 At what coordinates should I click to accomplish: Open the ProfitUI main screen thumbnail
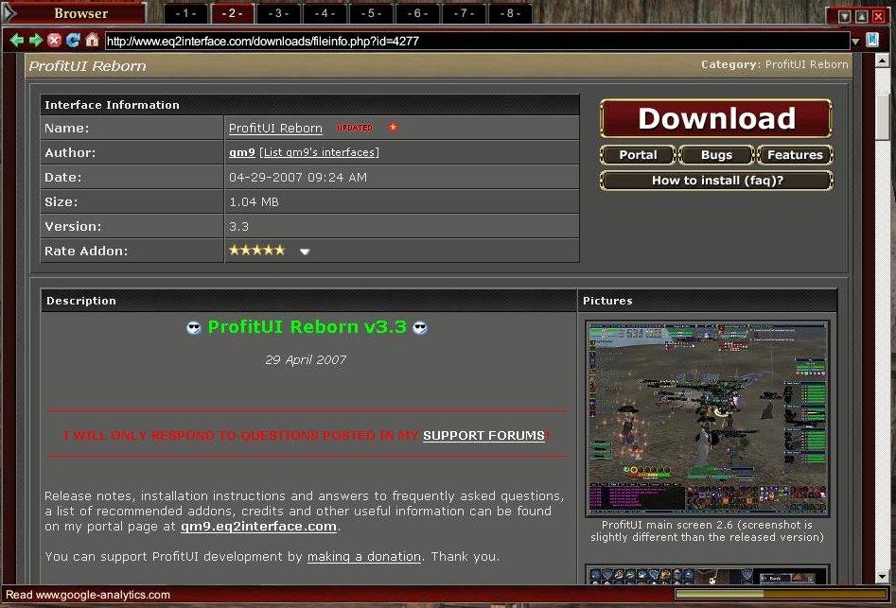click(x=708, y=419)
